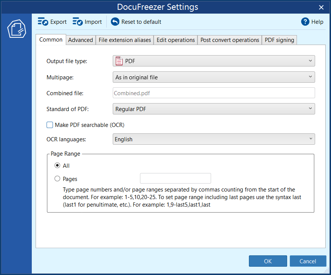Switch to the Advanced tab
The width and height of the screenshot is (331, 275).
click(x=81, y=40)
